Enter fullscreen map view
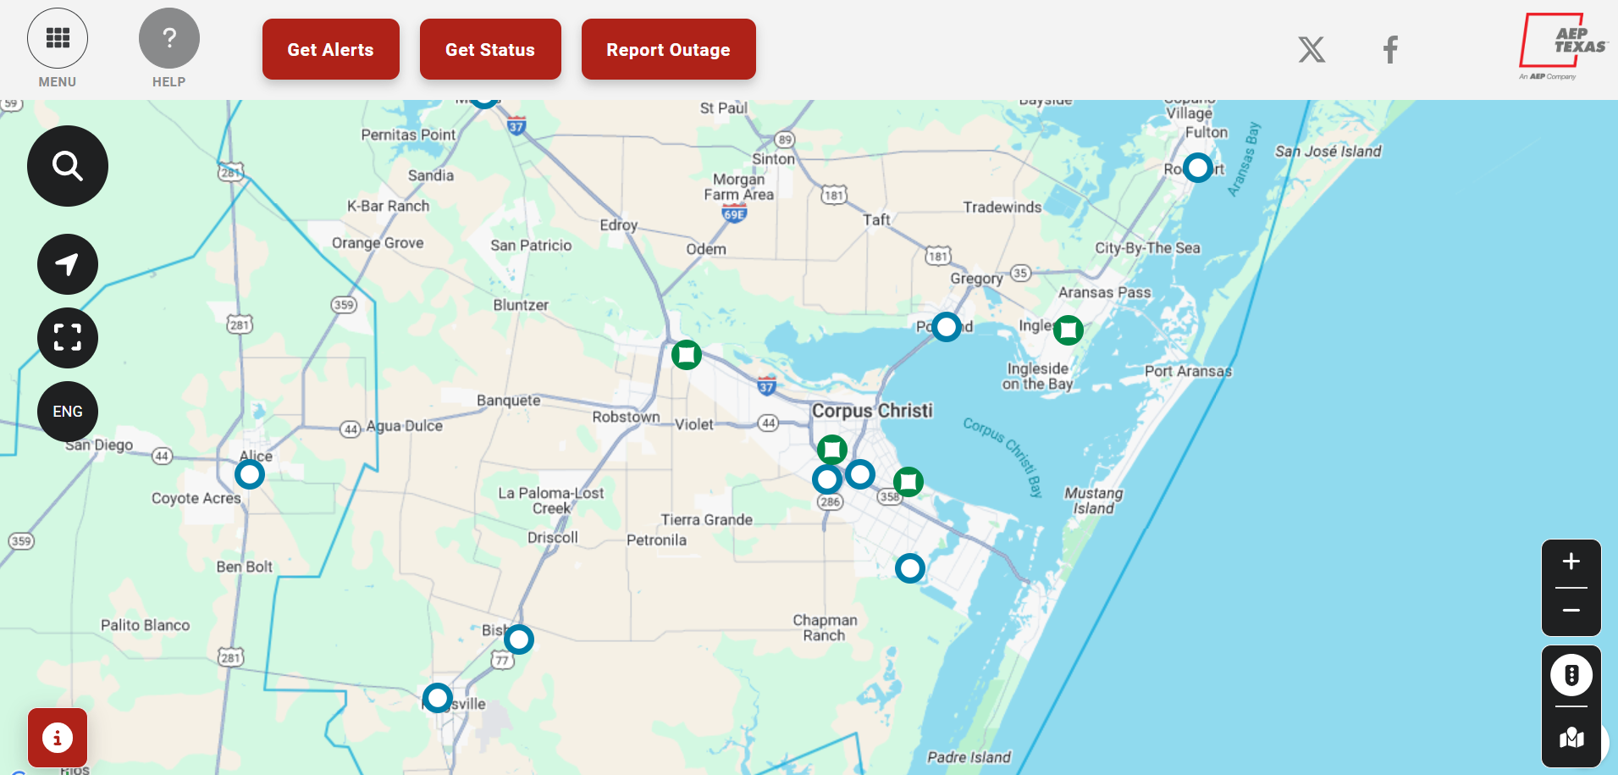 point(68,337)
